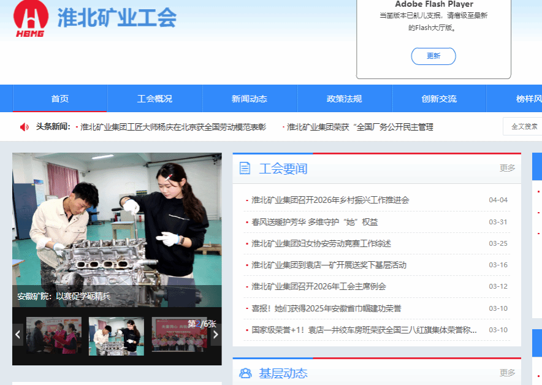Open headline about 杨庆 全国劳动模范表彰
Screen dimensions: 542x385
click(173, 127)
